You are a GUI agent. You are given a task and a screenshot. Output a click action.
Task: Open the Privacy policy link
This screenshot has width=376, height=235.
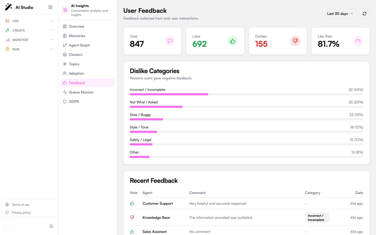pos(21,213)
